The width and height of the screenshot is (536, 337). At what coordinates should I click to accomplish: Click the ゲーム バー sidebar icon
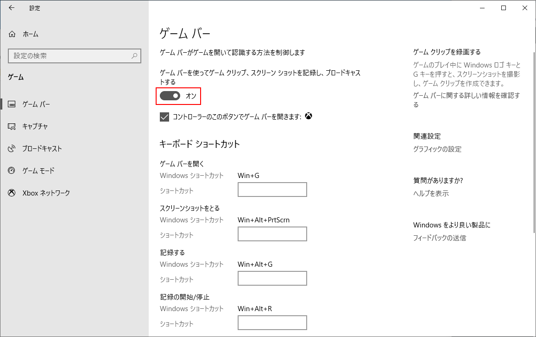point(12,104)
